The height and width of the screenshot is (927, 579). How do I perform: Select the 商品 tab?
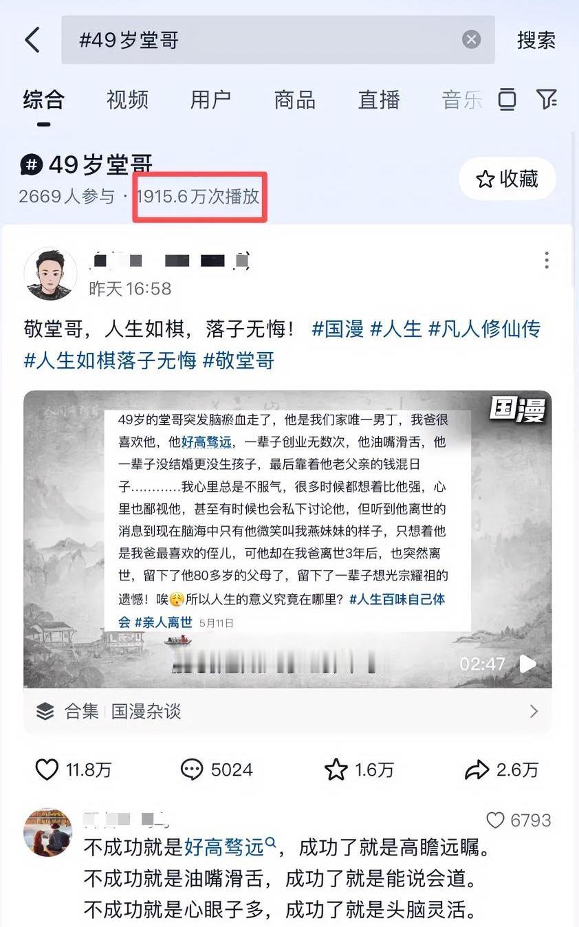point(294,100)
